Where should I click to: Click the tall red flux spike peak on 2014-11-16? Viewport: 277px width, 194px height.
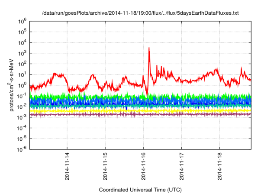click(x=149, y=48)
